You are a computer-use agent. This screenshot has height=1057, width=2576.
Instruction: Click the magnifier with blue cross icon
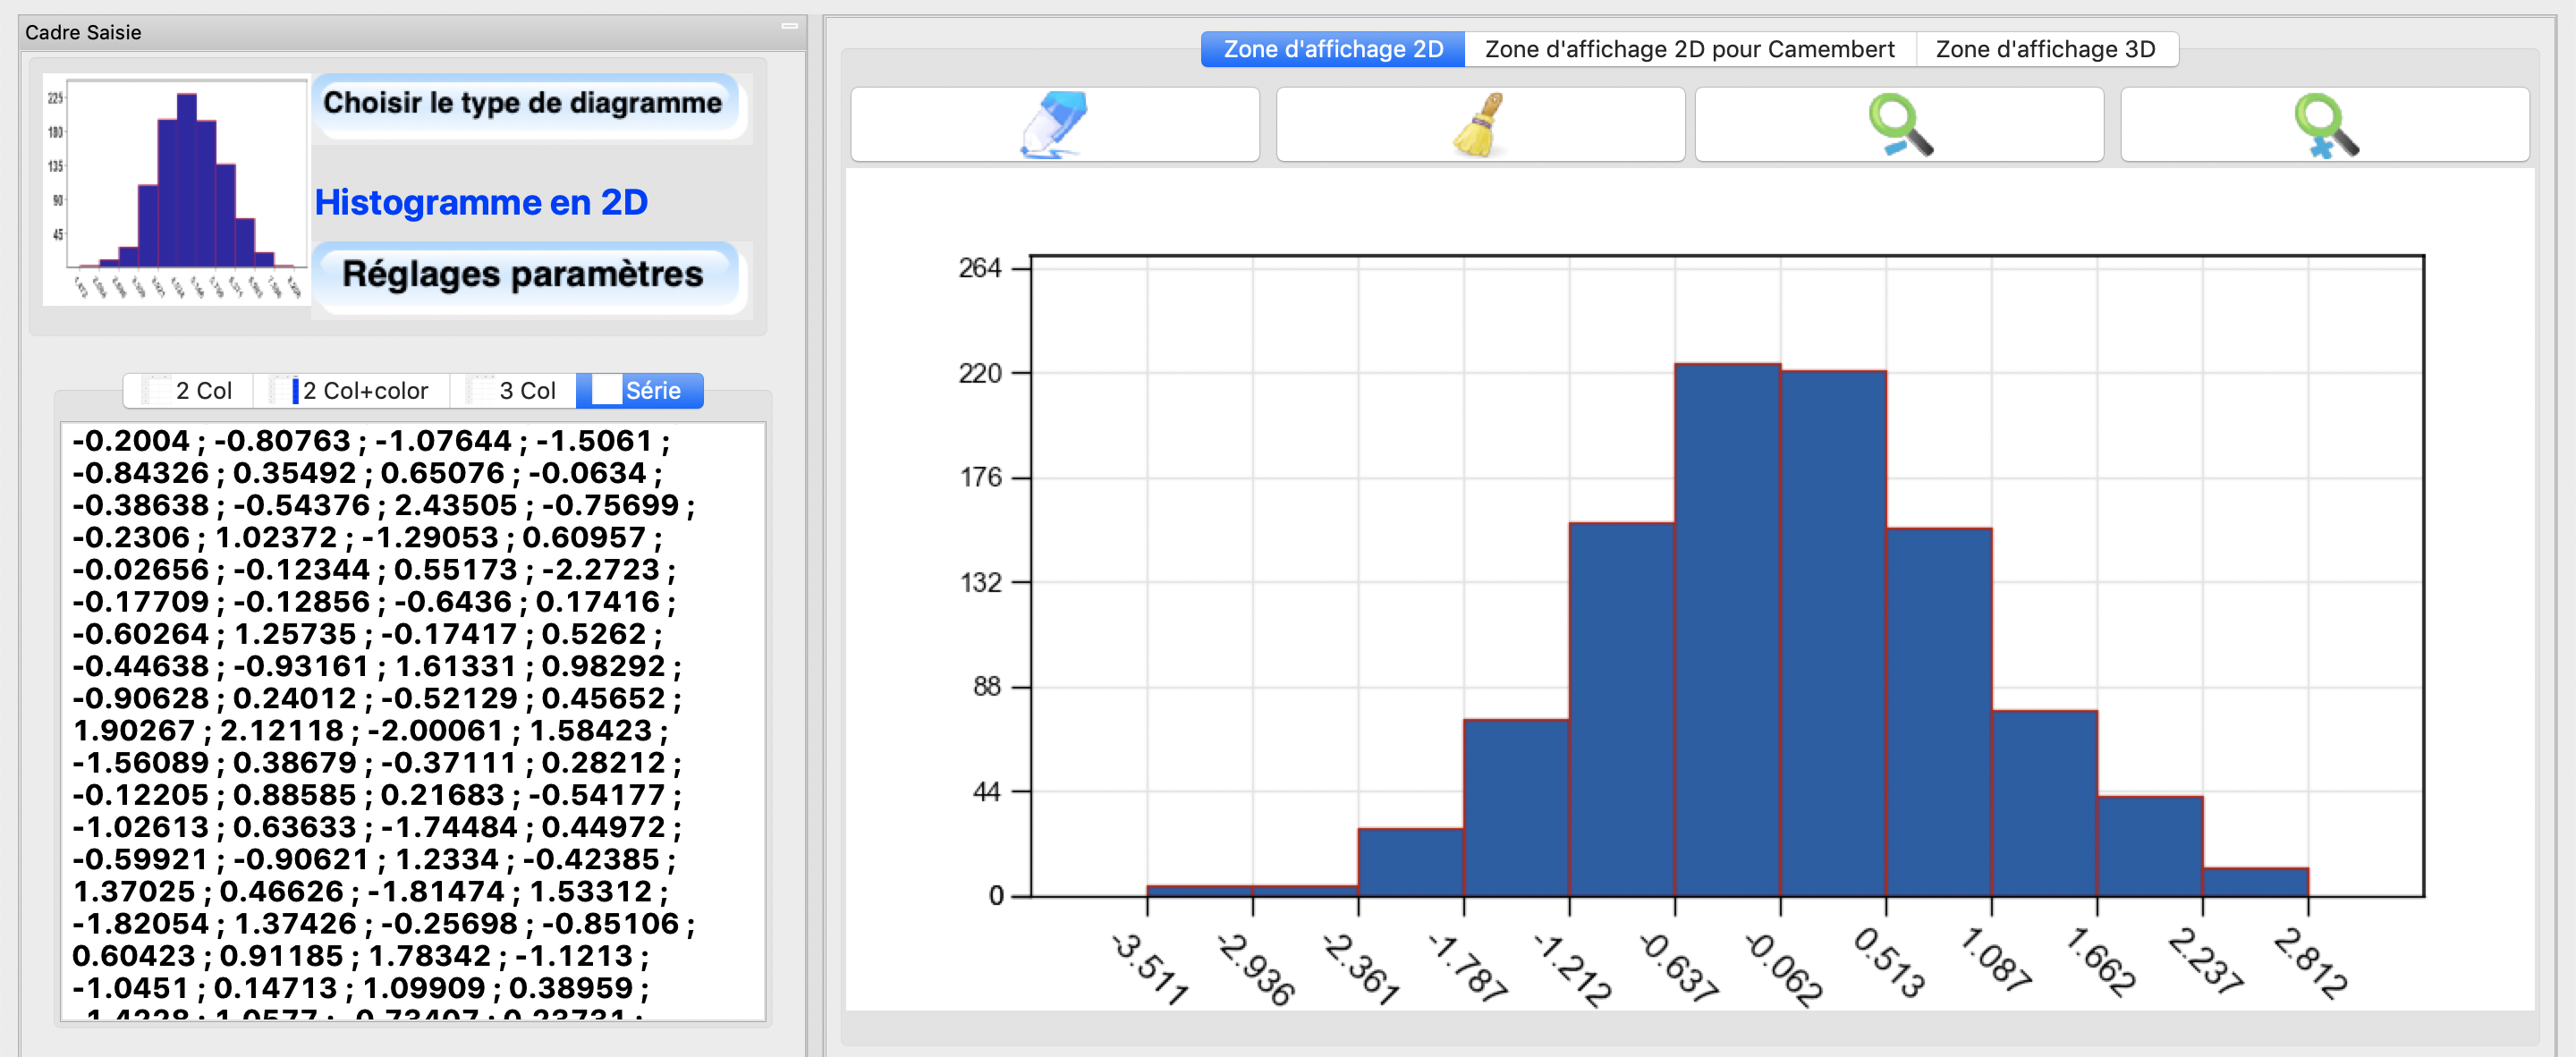pos(2325,124)
